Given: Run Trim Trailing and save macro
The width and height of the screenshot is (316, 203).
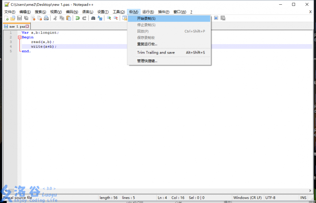Looking at the screenshot, I should pyautogui.click(x=169, y=52).
